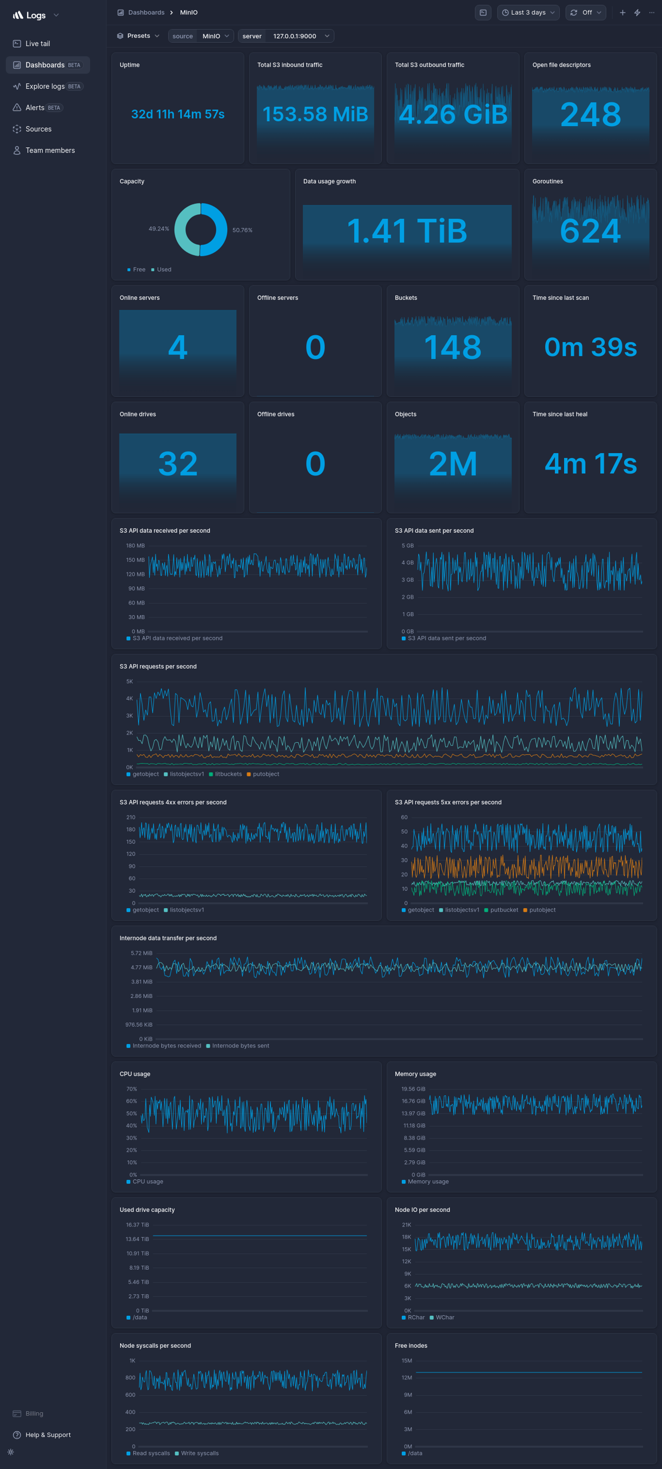Toggle RChar legend in Node IO chart
662x1469 pixels.
413,1318
